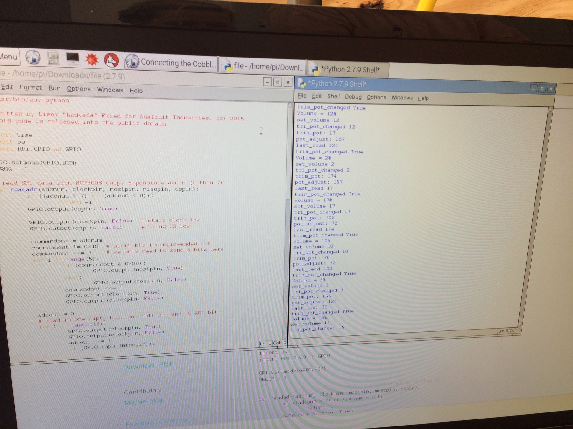
Task: Open the Shell menu in the Python Shell
Action: pos(333,96)
